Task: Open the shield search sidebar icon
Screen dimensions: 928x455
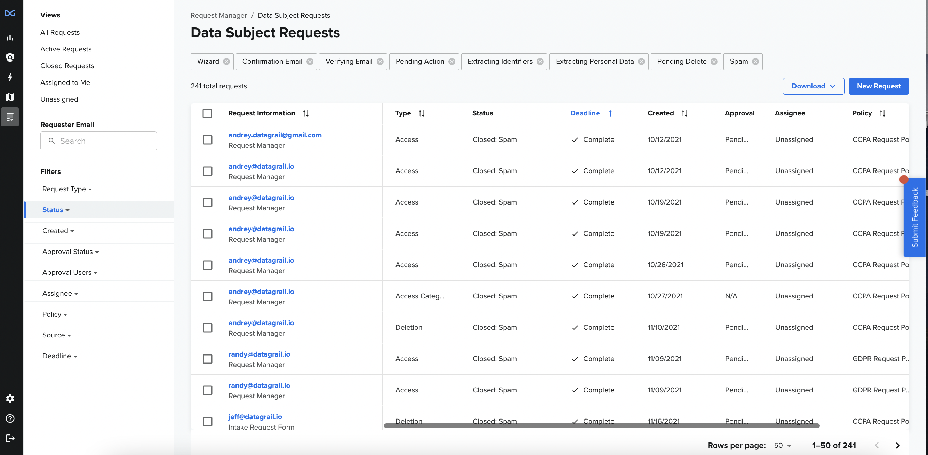Action: [10, 57]
